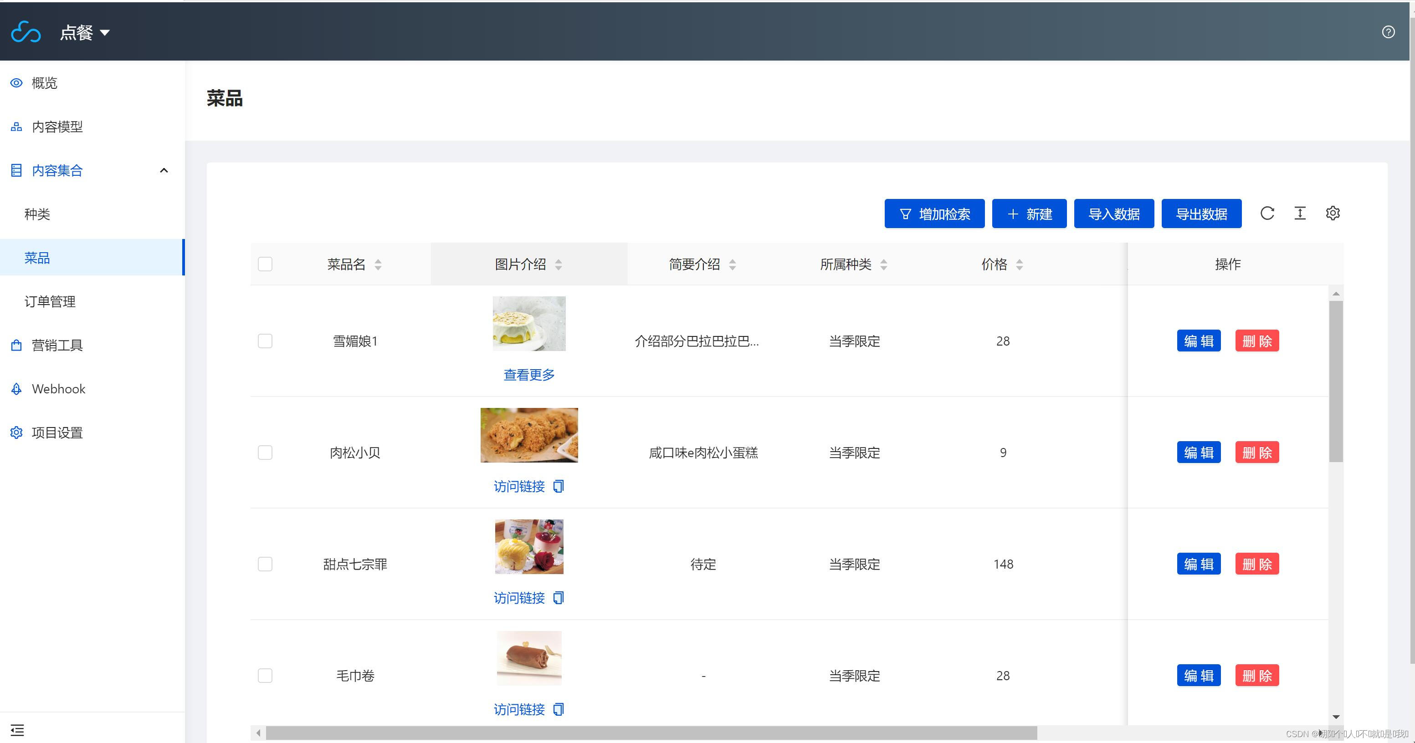Edit the 雪媚娘1 row
This screenshot has width=1415, height=743.
1199,341
